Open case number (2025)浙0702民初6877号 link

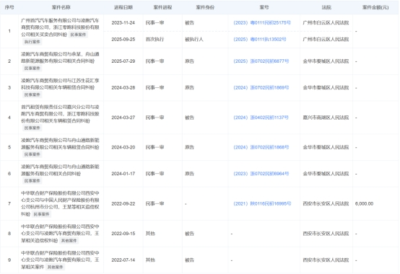pyautogui.click(x=261, y=61)
